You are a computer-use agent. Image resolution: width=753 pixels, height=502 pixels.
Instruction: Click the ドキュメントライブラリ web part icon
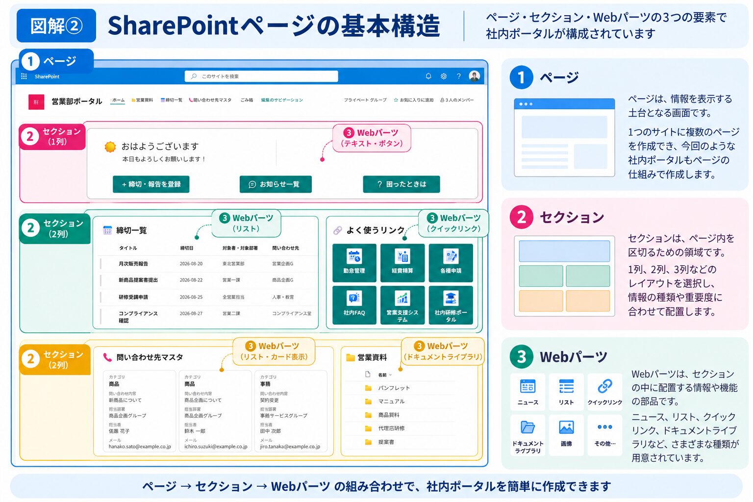point(528,427)
